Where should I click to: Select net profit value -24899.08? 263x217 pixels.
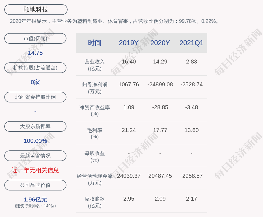click(x=160, y=84)
